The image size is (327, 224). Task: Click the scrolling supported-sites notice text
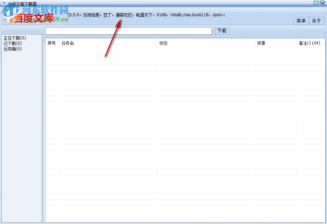click(x=146, y=15)
